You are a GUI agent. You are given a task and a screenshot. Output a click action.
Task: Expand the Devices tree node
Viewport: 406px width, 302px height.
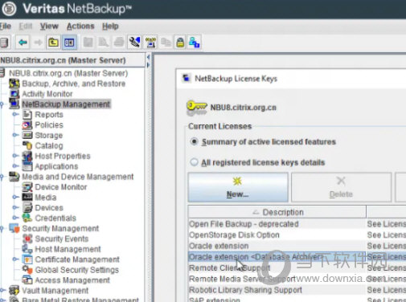pos(15,207)
